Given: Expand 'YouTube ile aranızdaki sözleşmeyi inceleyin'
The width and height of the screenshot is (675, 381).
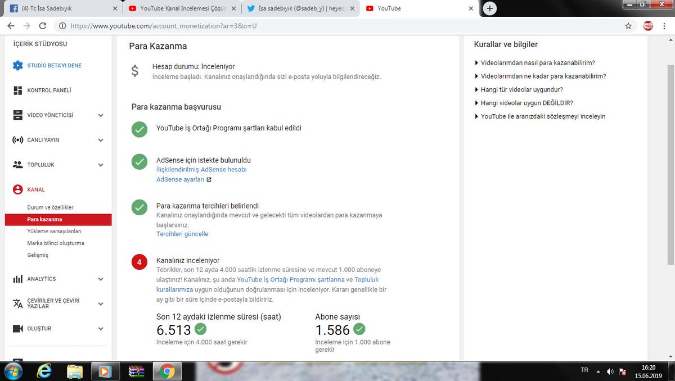Looking at the screenshot, I should (x=540, y=117).
